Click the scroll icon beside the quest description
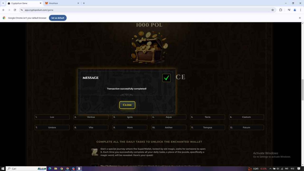 point(94,152)
